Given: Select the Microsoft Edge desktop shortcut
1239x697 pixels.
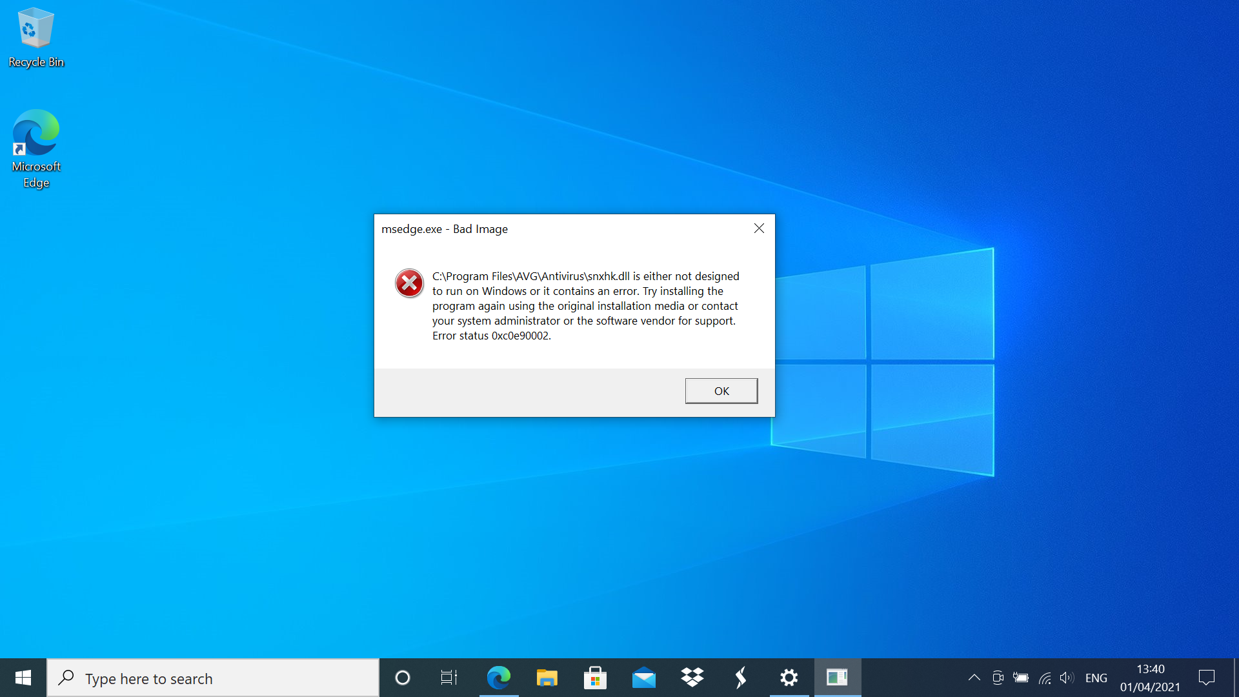Looking at the screenshot, I should click(x=36, y=148).
